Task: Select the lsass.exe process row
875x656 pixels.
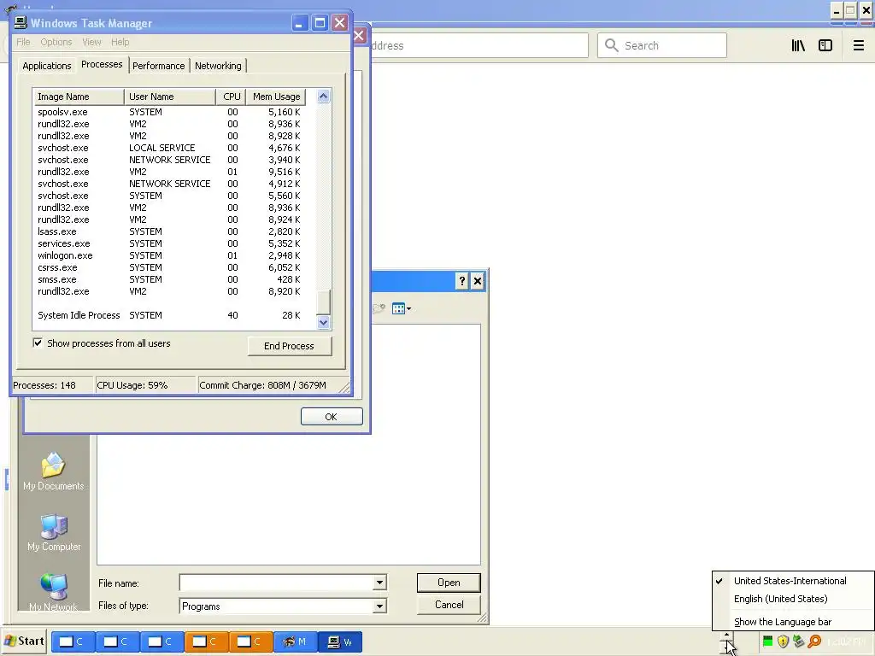Action: click(170, 231)
